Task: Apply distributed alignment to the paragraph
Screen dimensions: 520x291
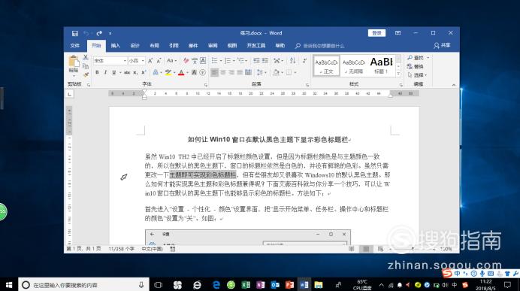Action: coord(248,72)
